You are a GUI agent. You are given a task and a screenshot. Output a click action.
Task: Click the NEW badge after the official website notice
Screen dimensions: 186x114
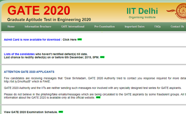click(x=98, y=97)
